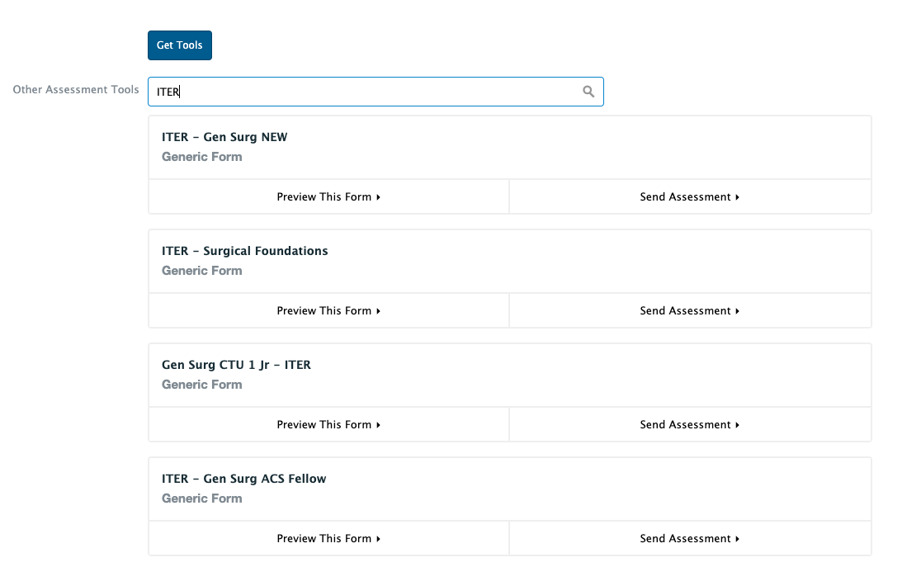Select the 'ITER - Gen Surg NEW' title
Screen dimensions: 907x567
[x=224, y=137]
